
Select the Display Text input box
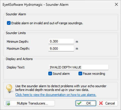point(78,67)
